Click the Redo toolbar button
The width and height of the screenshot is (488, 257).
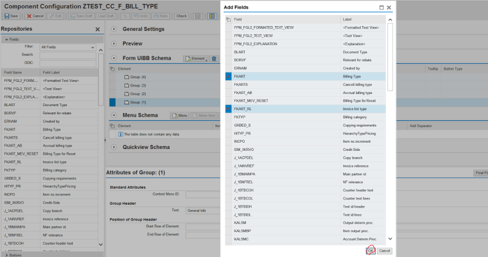tap(160, 16)
